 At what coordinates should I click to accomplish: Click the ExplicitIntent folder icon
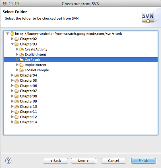[x=22, y=54]
